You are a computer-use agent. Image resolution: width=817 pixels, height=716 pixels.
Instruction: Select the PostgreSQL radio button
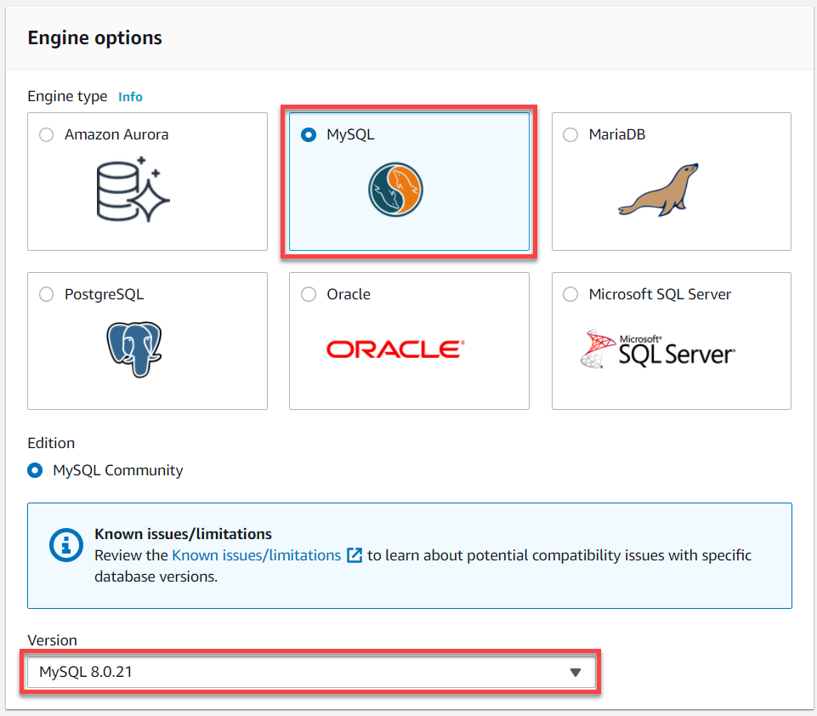pos(47,294)
